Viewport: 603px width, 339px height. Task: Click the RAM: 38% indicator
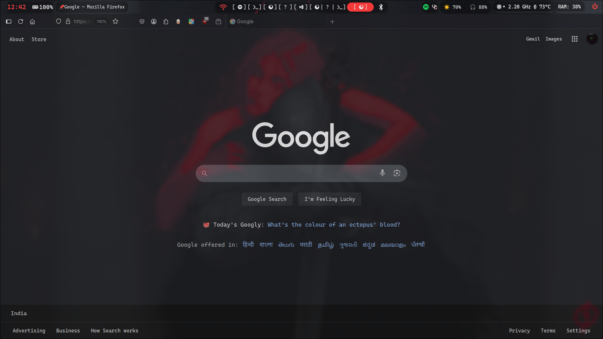pyautogui.click(x=569, y=7)
